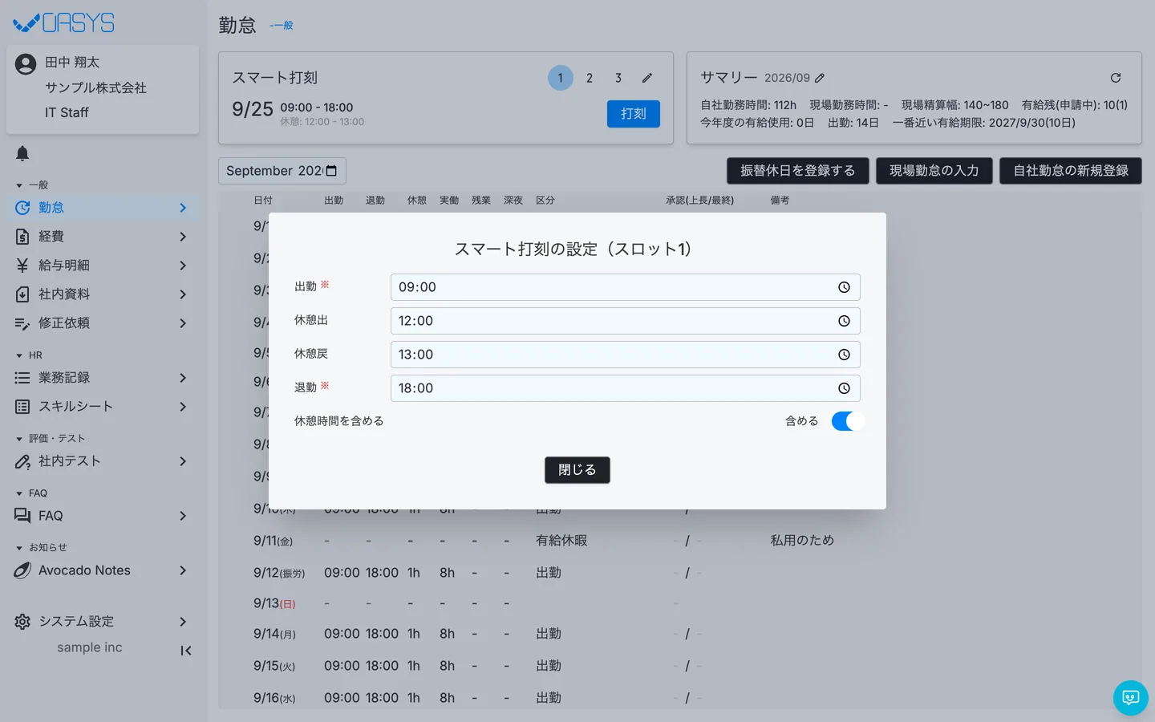Click 自社勤怠の新規登録 button
The width and height of the screenshot is (1155, 722).
pyautogui.click(x=1071, y=171)
